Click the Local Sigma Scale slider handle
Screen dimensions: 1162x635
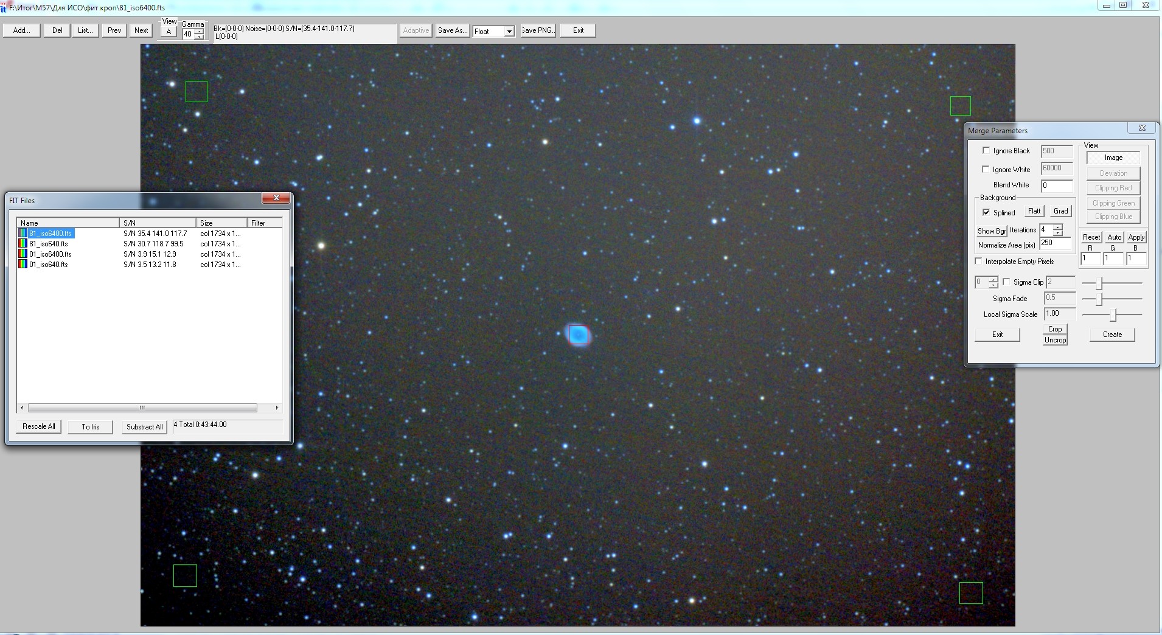(1114, 315)
